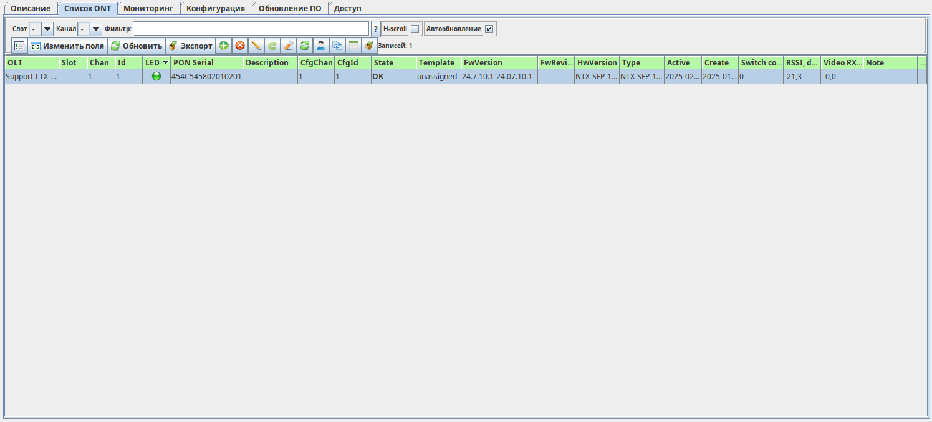Open the Обновление ПО tab
Screen dimensions: 932x422
click(x=290, y=9)
